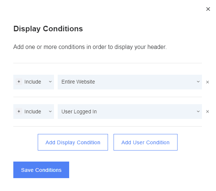Image resolution: width=216 pixels, height=191 pixels.
Task: Click the conditions description text
Action: (x=90, y=47)
